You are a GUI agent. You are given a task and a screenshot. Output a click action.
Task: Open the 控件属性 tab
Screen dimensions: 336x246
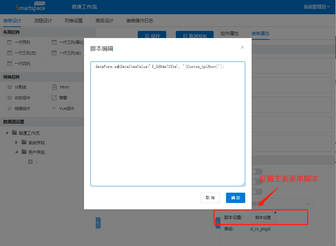pyautogui.click(x=230, y=33)
